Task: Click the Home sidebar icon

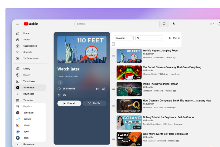Action: [18, 33]
